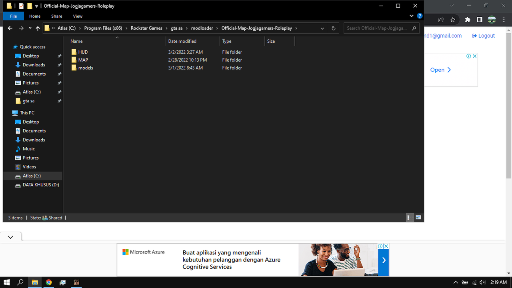Toggle Chrome side panel icon
512x288 pixels.
click(480, 20)
